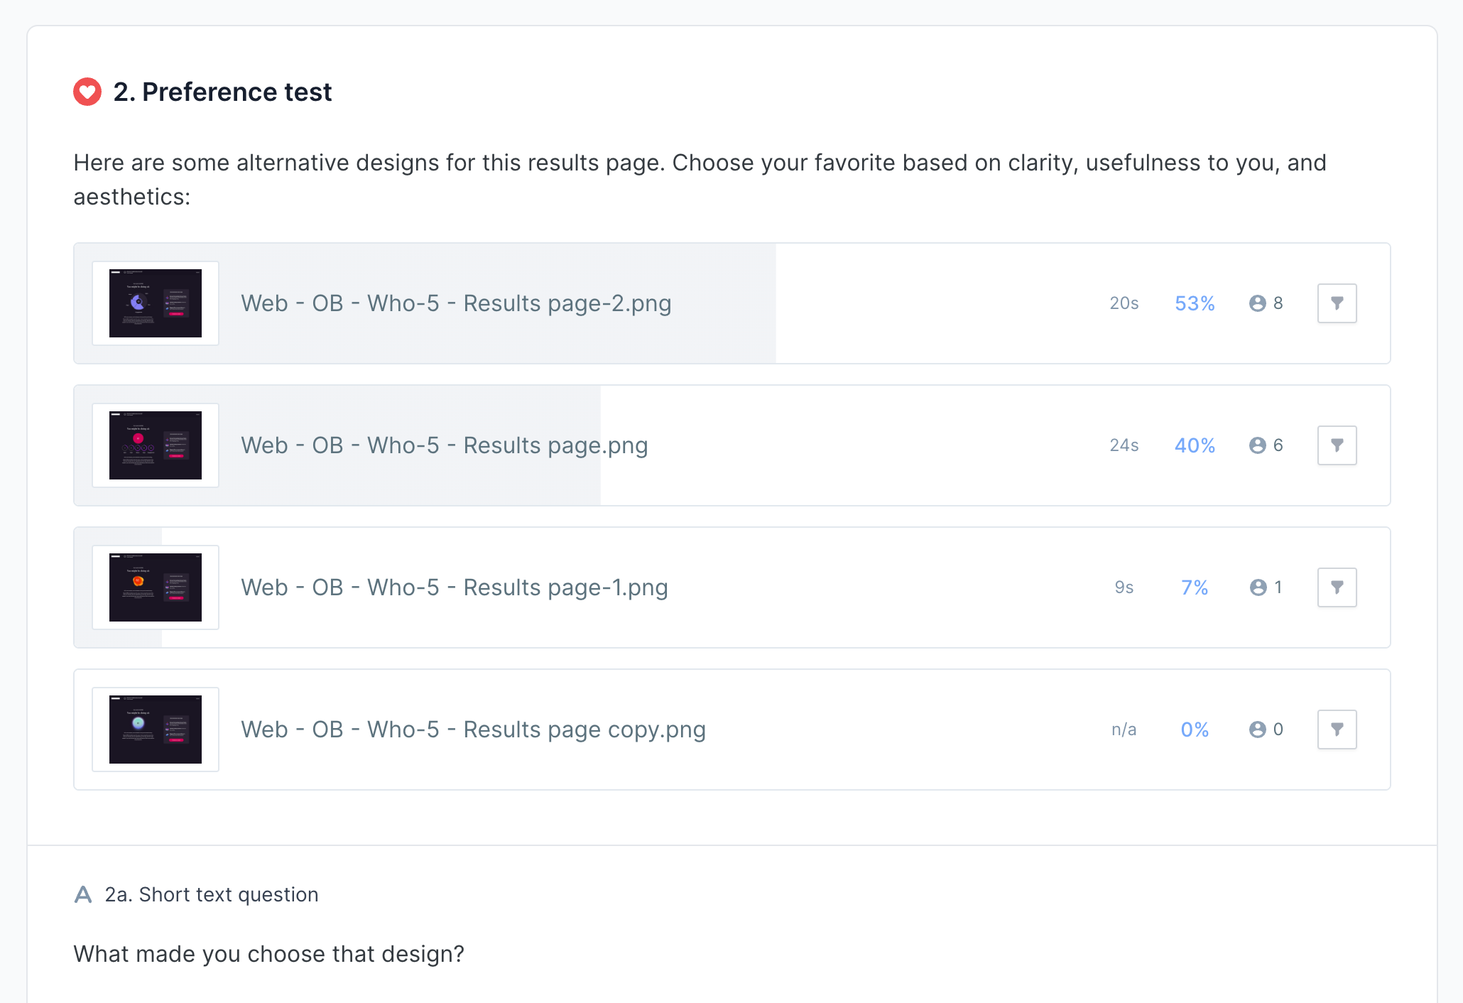This screenshot has height=1003, width=1463.
Task: Click participant icon beside count 6
Action: [x=1257, y=445]
